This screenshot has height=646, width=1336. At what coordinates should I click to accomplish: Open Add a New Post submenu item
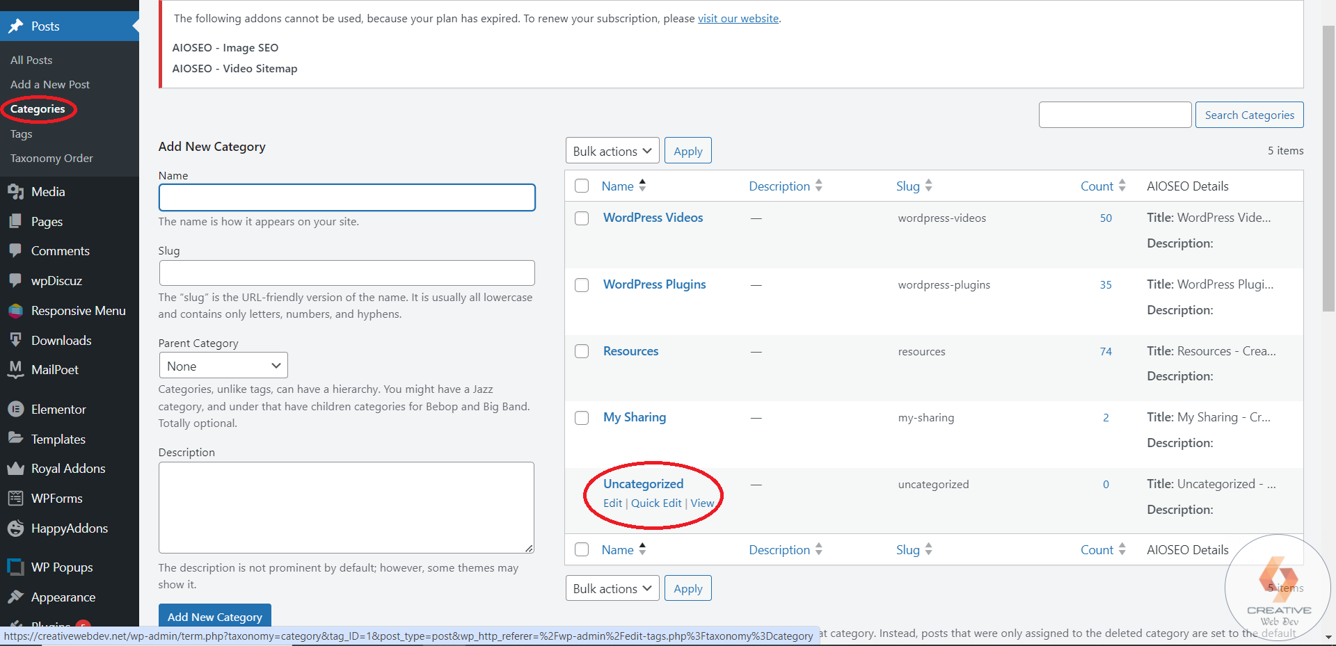50,85
